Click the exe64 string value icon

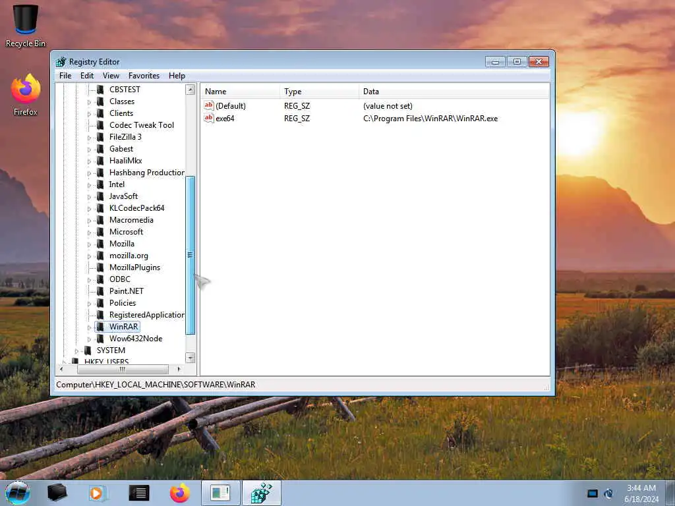[209, 119]
